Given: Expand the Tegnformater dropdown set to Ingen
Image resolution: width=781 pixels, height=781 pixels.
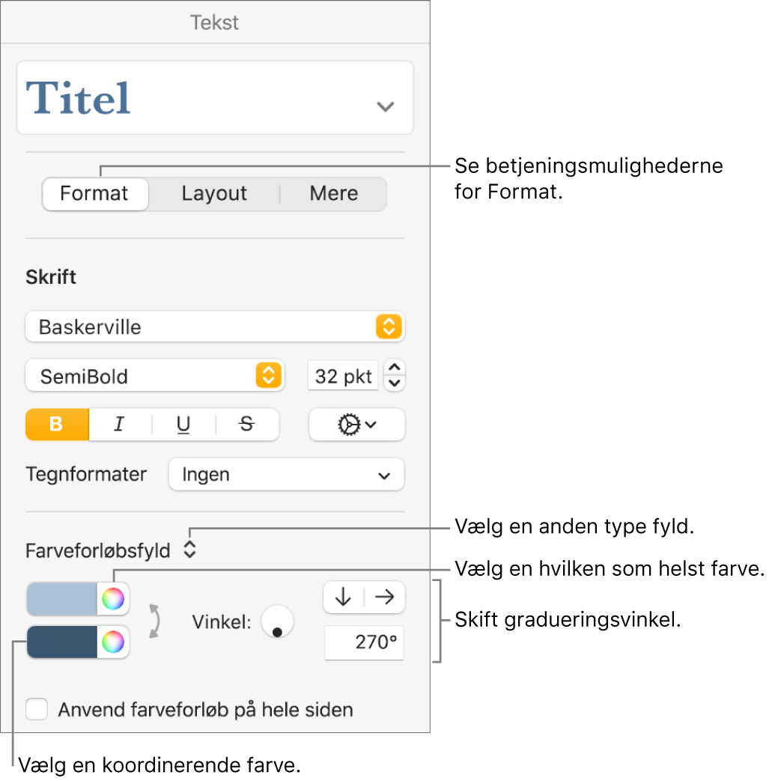Looking at the screenshot, I should (286, 475).
